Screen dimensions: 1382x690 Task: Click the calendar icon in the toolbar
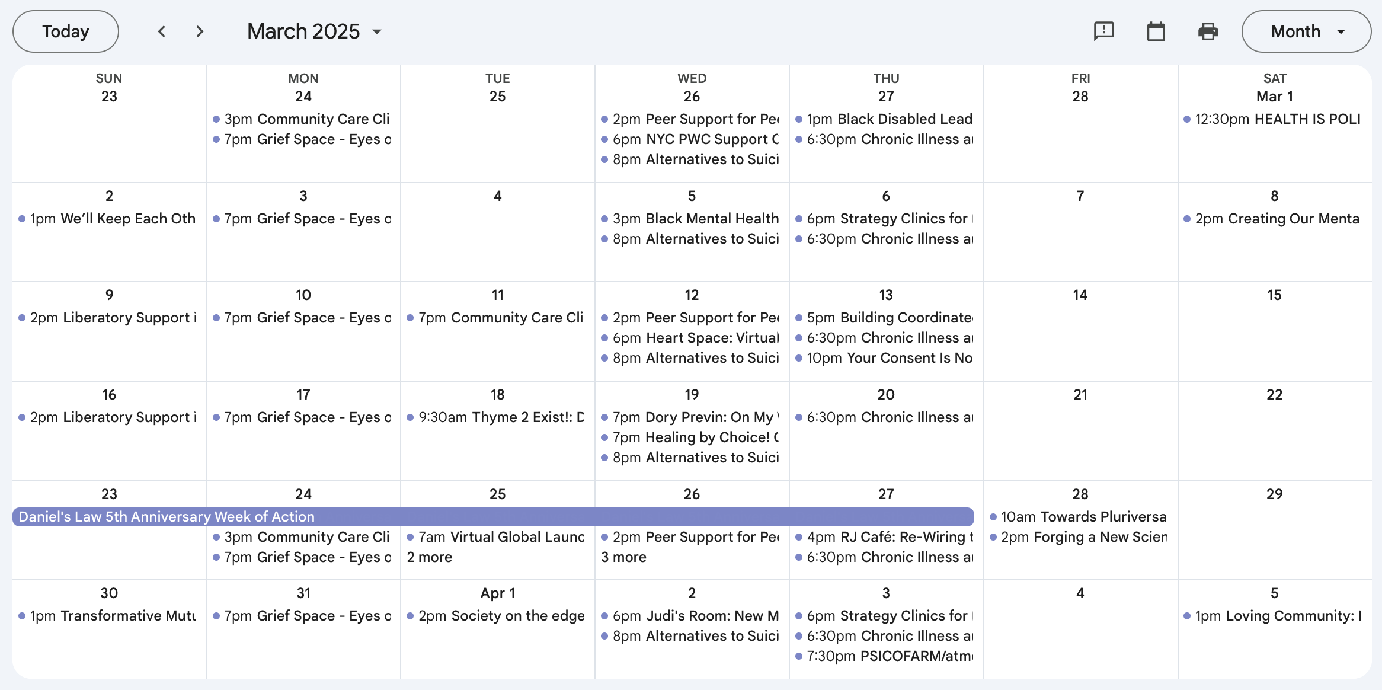(x=1156, y=31)
